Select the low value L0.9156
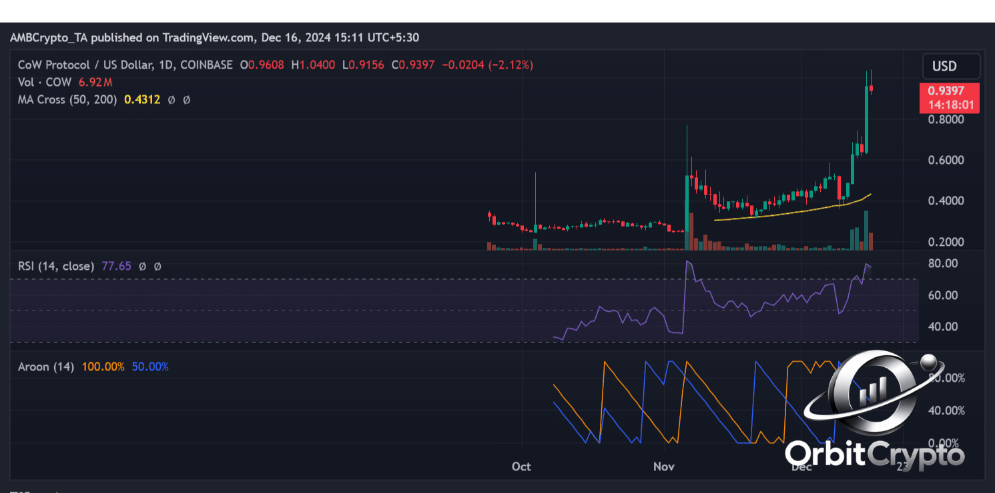Screen dimensions: 995x493 click(363, 65)
